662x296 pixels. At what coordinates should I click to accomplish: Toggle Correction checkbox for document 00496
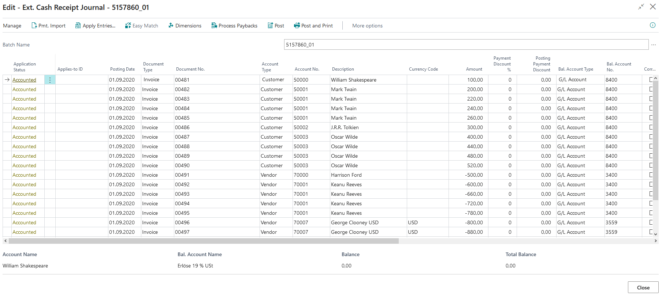(651, 222)
